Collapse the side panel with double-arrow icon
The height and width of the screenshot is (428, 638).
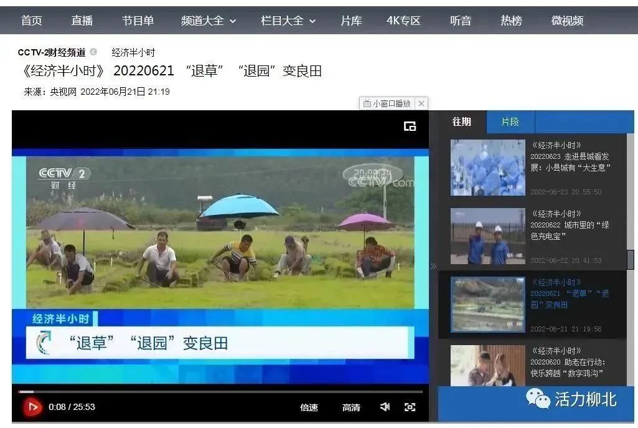coord(433,267)
